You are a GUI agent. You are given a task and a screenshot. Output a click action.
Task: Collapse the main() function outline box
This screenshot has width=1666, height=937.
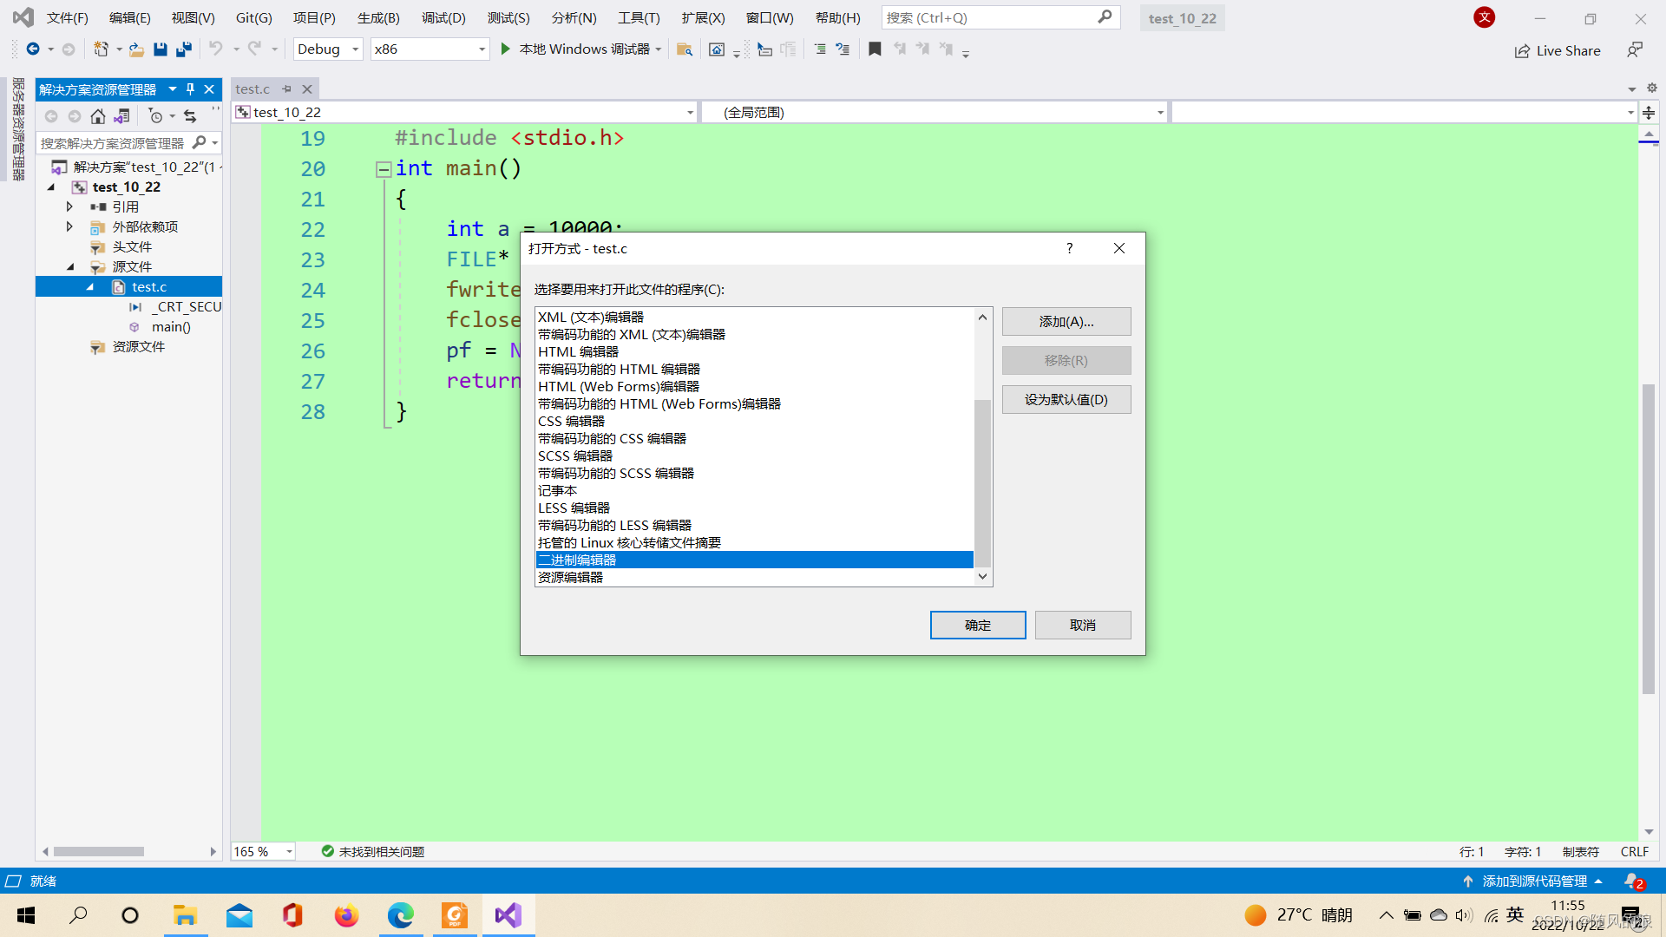pyautogui.click(x=383, y=169)
